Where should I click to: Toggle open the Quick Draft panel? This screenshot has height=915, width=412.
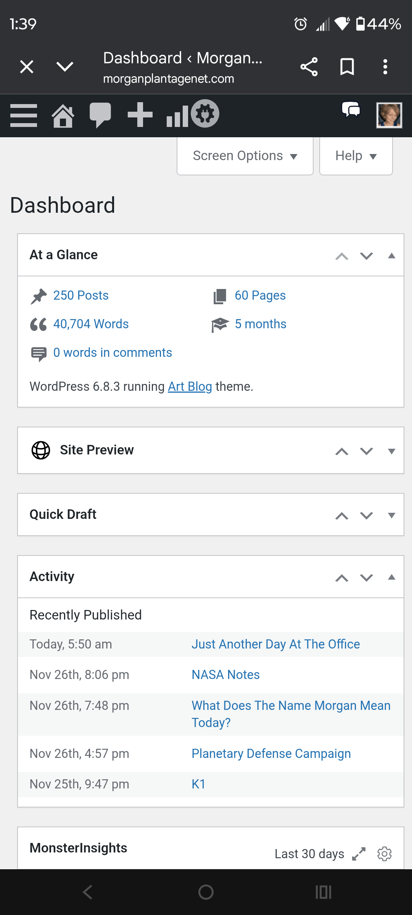[x=391, y=515]
